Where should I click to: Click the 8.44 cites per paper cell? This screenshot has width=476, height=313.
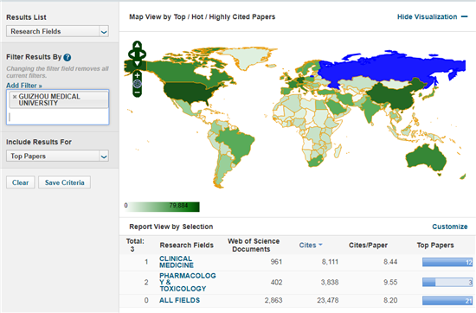tap(390, 262)
